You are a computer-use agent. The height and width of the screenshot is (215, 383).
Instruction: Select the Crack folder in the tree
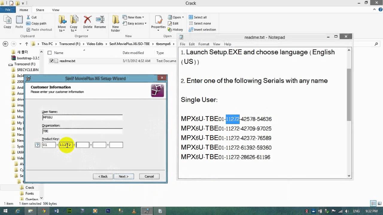pos(30,188)
